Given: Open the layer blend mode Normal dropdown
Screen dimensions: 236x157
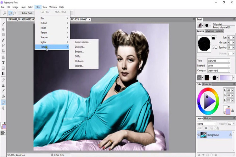Looking at the screenshot, I should 207,124.
